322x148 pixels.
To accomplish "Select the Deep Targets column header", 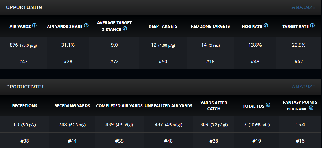I will pos(163,26).
